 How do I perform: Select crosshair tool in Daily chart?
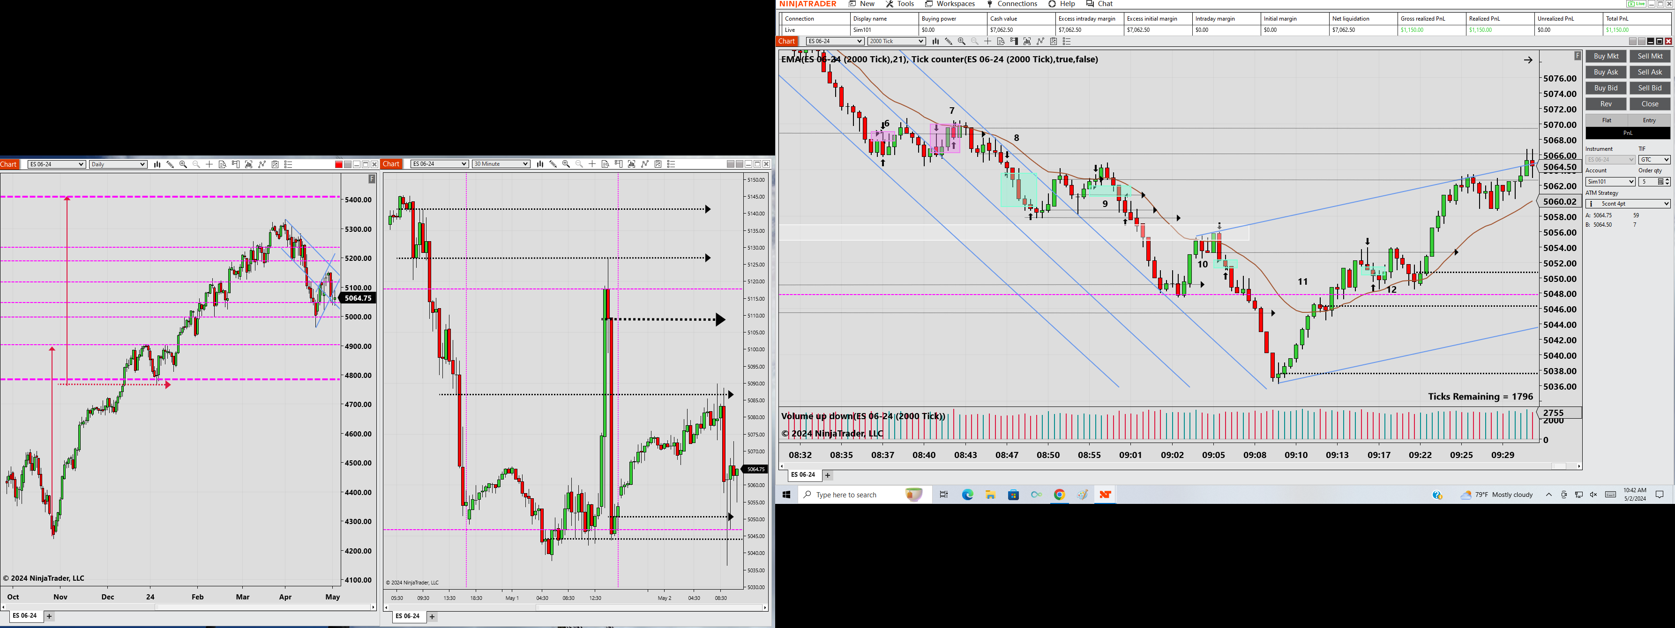(209, 164)
